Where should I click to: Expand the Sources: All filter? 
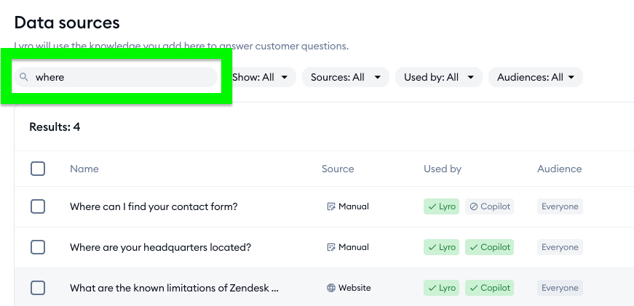[346, 77]
